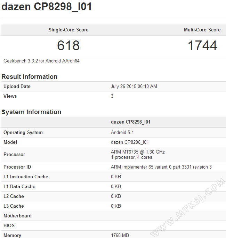This screenshot has height=238, width=226.
Task: Click the Memory row label
Action: 12,235
